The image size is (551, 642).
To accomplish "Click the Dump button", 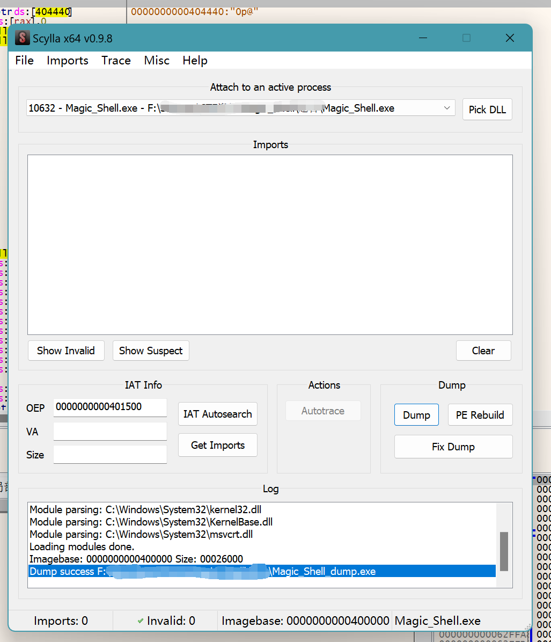I will coord(416,415).
